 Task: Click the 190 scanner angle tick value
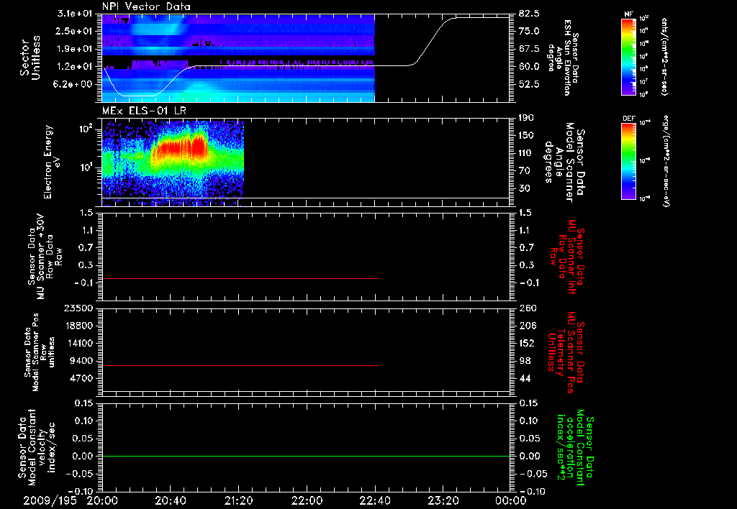526,118
